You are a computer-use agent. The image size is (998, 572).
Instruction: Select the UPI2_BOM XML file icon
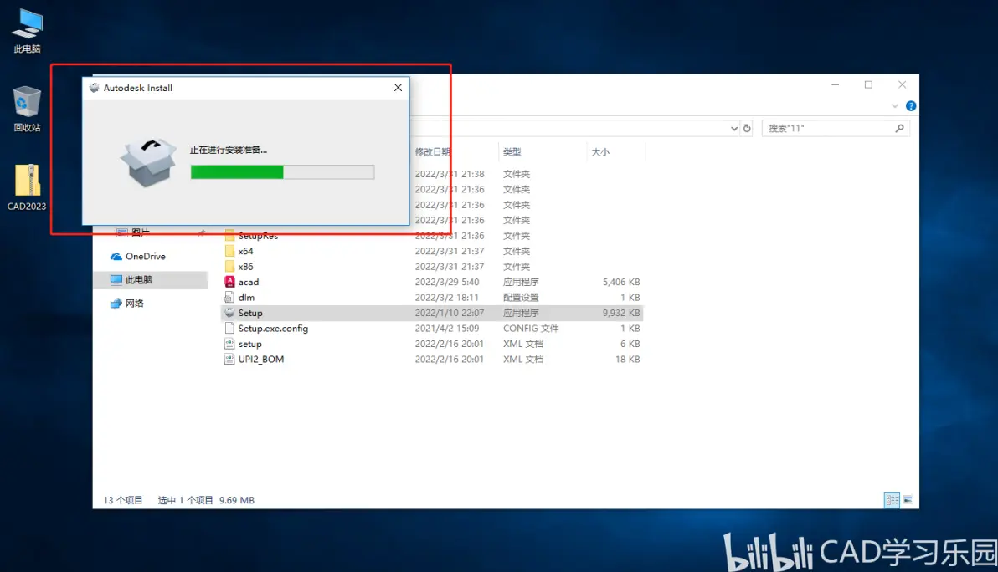pyautogui.click(x=229, y=359)
